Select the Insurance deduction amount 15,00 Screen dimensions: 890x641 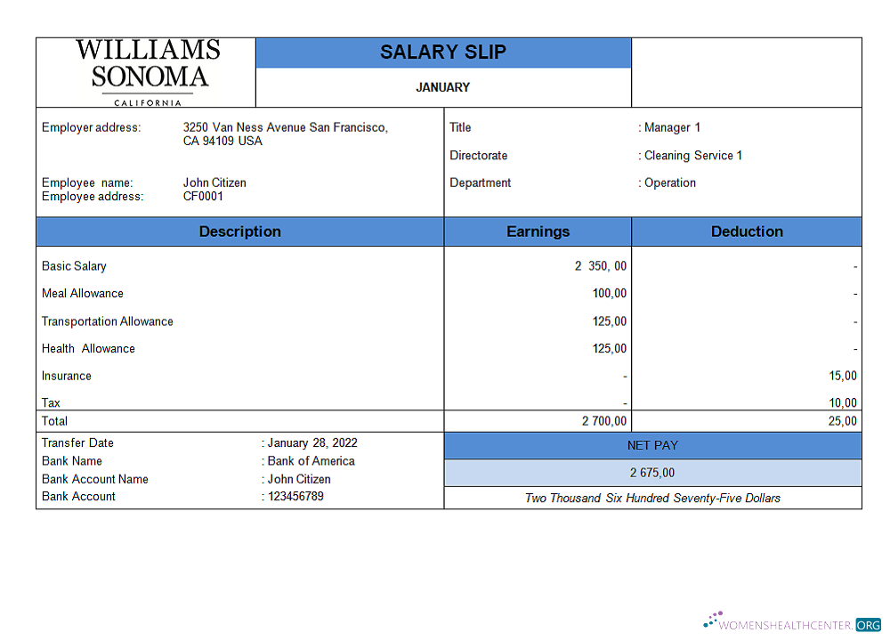tap(842, 375)
